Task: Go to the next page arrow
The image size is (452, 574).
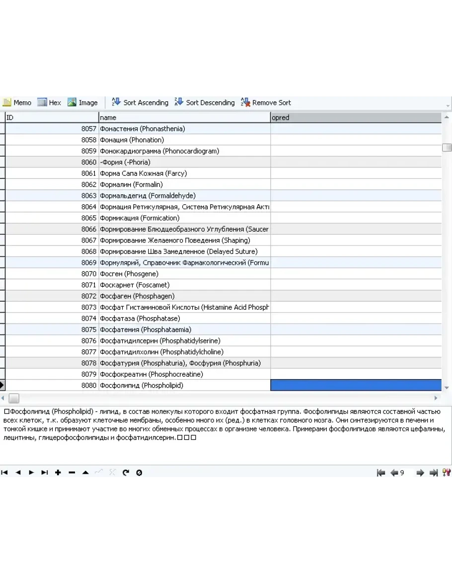Action: (x=420, y=473)
